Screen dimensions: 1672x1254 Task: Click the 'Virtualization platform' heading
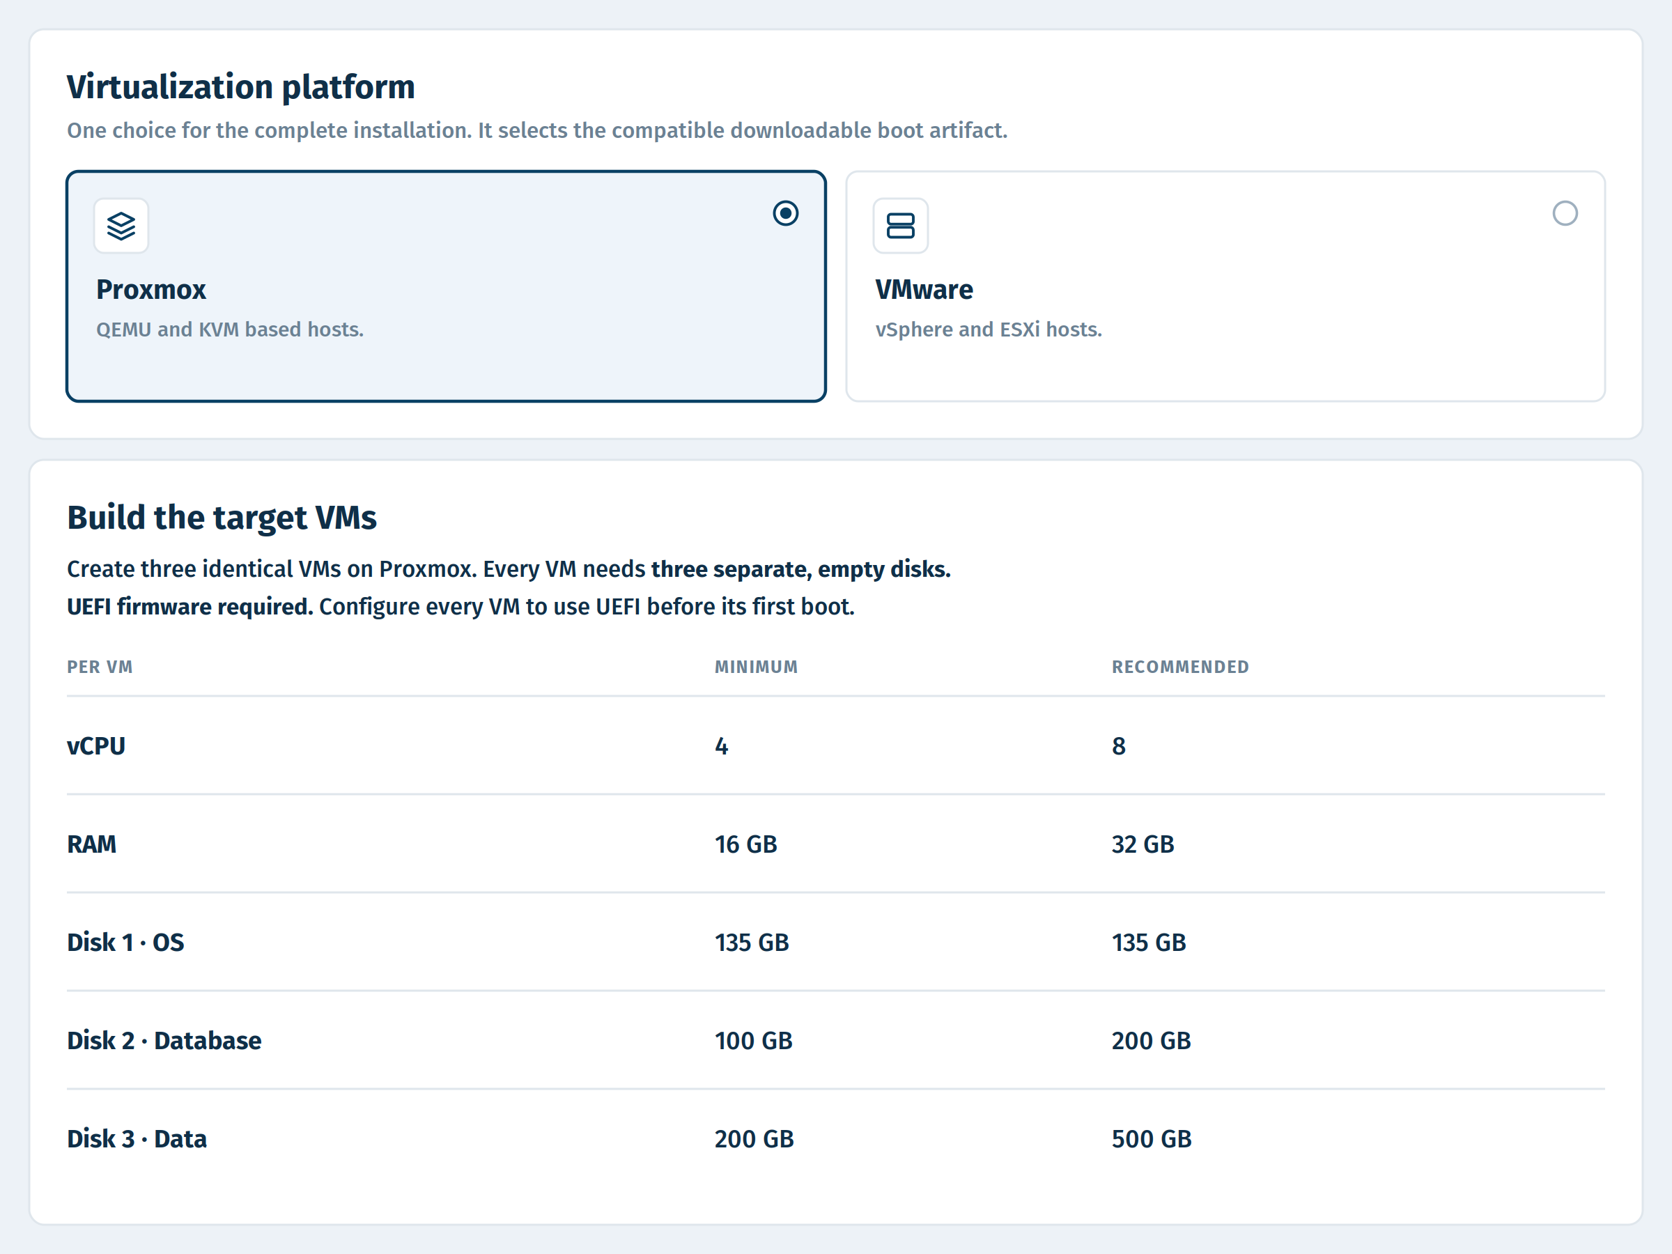pyautogui.click(x=241, y=87)
